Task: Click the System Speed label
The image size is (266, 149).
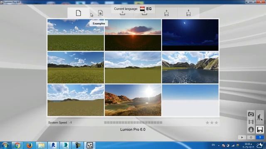Action: [x=60, y=123]
